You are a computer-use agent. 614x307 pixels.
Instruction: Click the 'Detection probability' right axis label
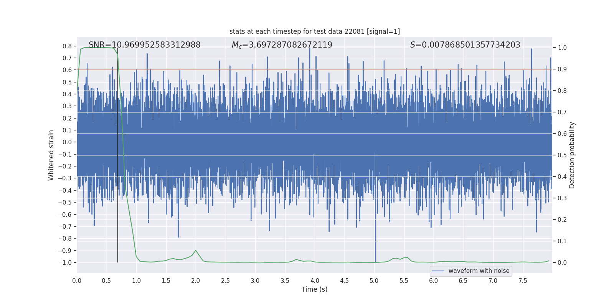(572, 155)
